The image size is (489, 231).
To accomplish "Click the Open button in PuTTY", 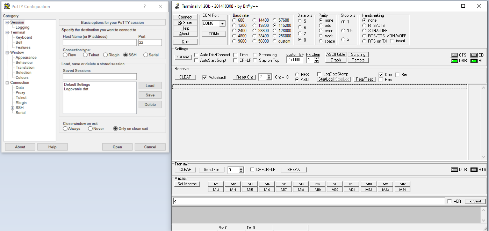I will pos(117,147).
